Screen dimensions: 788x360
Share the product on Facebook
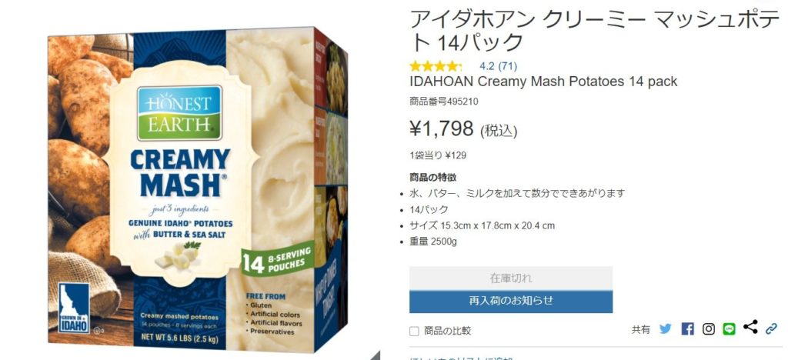pyautogui.click(x=687, y=329)
